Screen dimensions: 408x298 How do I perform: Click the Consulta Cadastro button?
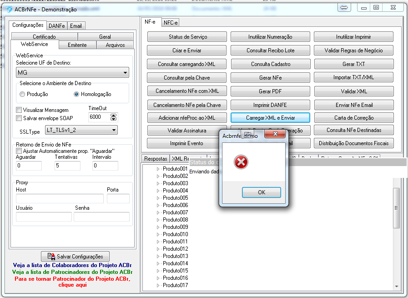[271, 64]
